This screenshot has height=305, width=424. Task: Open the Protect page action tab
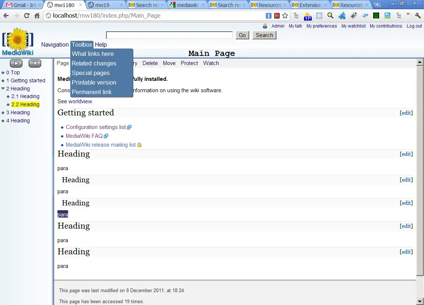189,63
